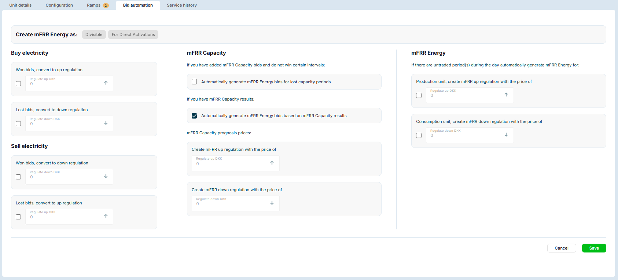Click down arrow in Sell electricity won bids field
This screenshot has width=618, height=280.
106,176
